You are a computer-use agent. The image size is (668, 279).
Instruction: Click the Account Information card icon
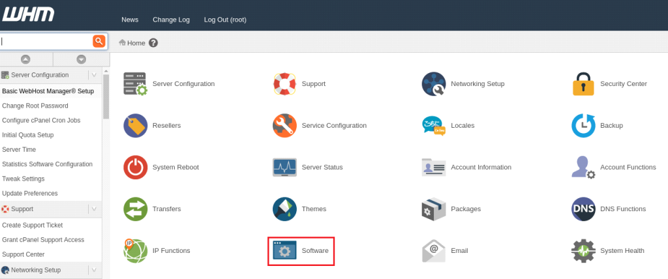click(434, 168)
